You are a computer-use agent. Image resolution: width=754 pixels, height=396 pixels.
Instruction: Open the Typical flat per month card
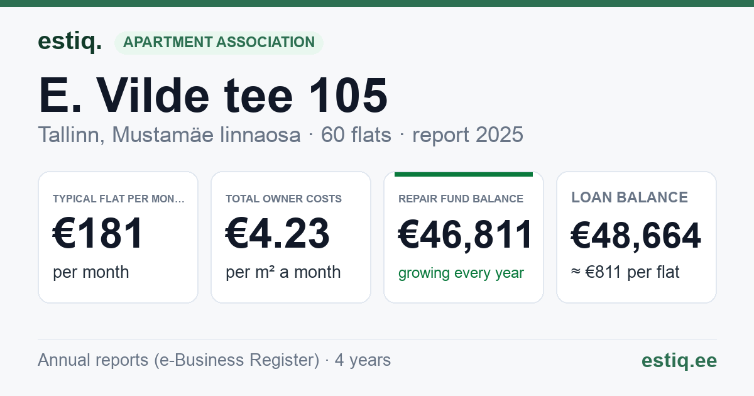point(118,237)
